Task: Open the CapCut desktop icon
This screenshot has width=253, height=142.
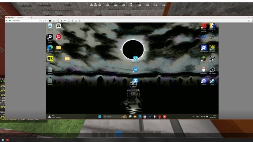Action: tap(59, 26)
